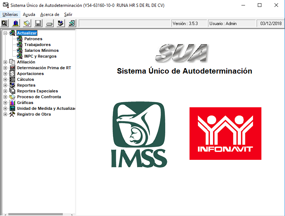Select the Aportaciones label
The image size is (285, 216).
coord(30,74)
